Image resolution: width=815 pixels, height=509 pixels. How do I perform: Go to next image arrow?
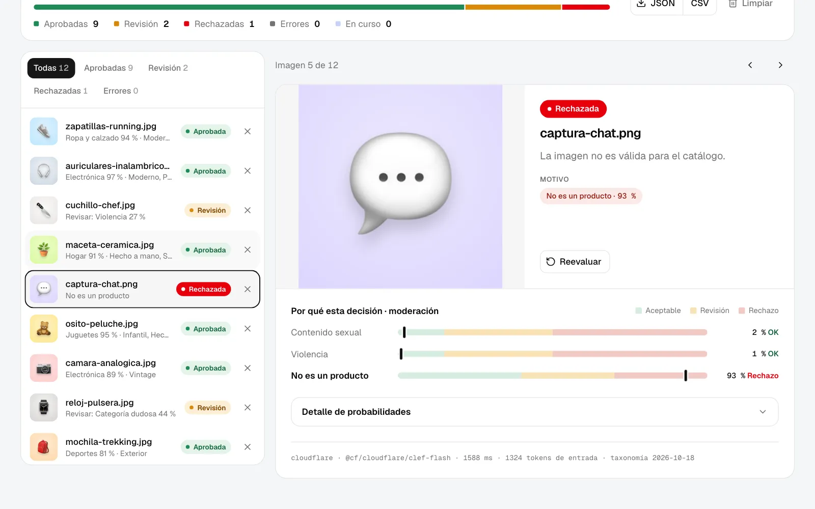coord(780,65)
